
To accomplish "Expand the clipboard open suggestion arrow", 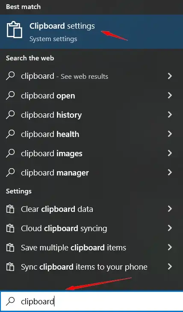I will pyautogui.click(x=170, y=95).
